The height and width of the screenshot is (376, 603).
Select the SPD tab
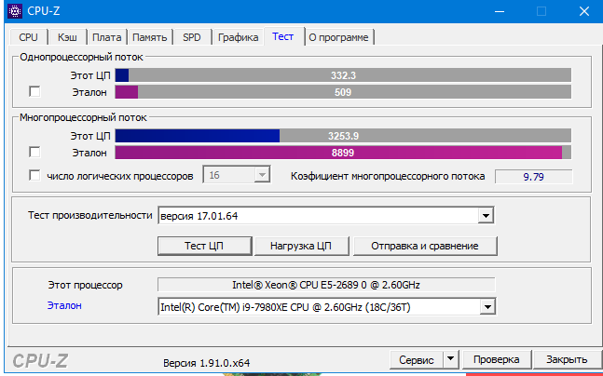(192, 37)
